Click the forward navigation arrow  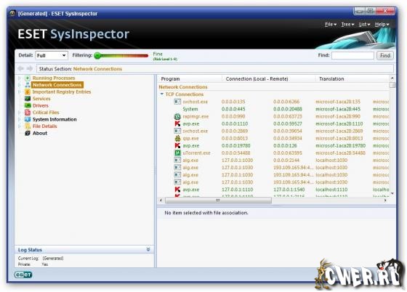click(x=30, y=68)
